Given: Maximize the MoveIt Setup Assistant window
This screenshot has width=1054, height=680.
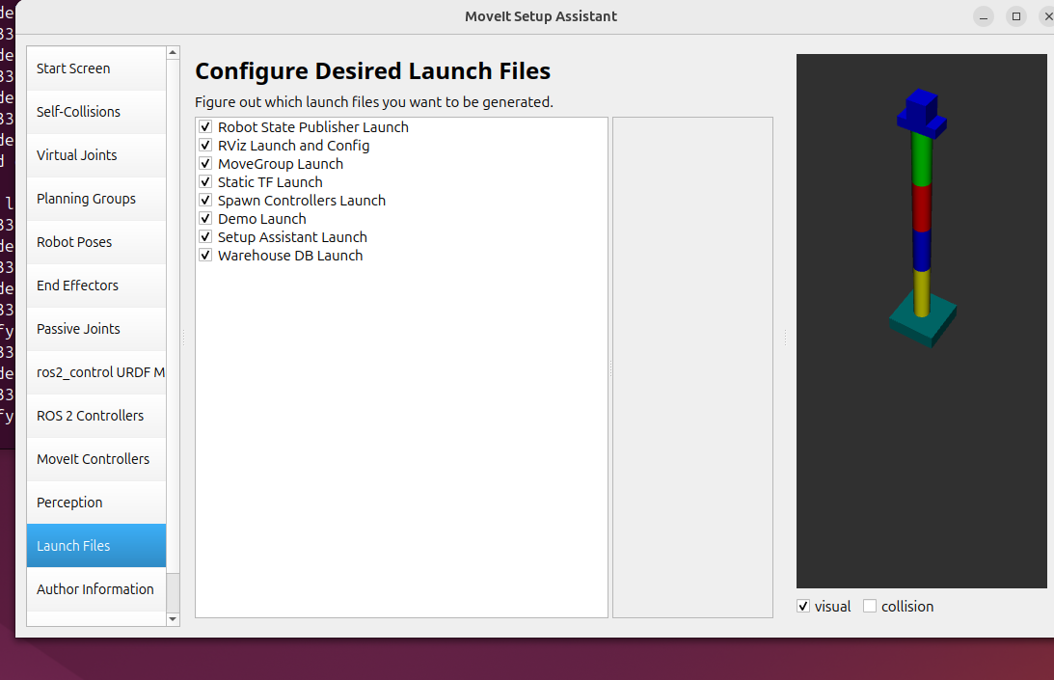Looking at the screenshot, I should pos(1016,16).
